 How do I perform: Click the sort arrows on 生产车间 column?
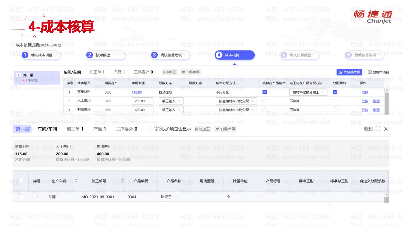(76, 181)
